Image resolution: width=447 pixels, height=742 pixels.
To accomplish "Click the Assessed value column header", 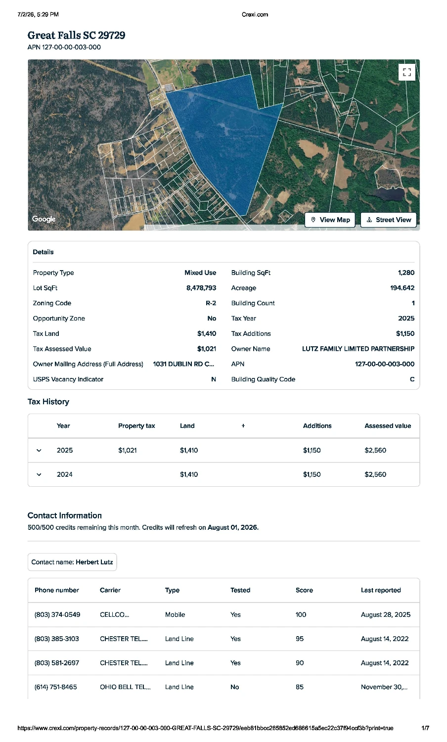I will tap(388, 426).
